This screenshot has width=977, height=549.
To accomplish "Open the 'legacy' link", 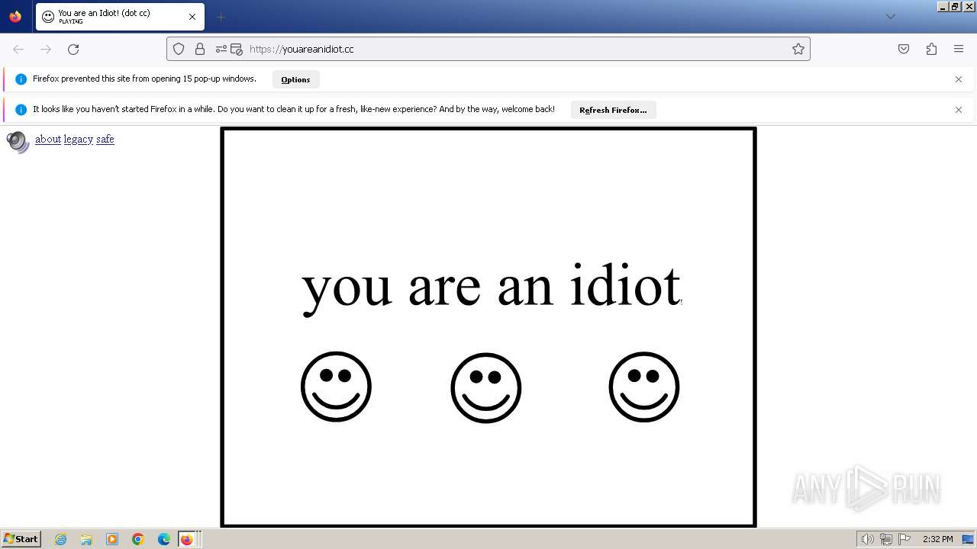I will pos(79,139).
